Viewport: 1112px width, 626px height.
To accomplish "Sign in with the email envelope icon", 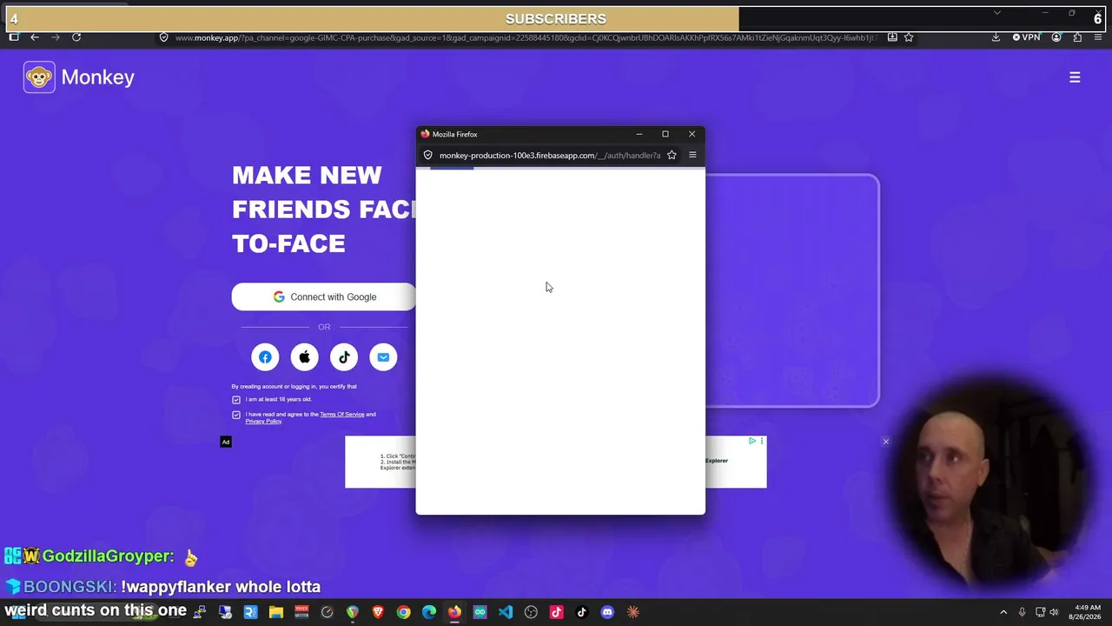I will click(x=383, y=357).
